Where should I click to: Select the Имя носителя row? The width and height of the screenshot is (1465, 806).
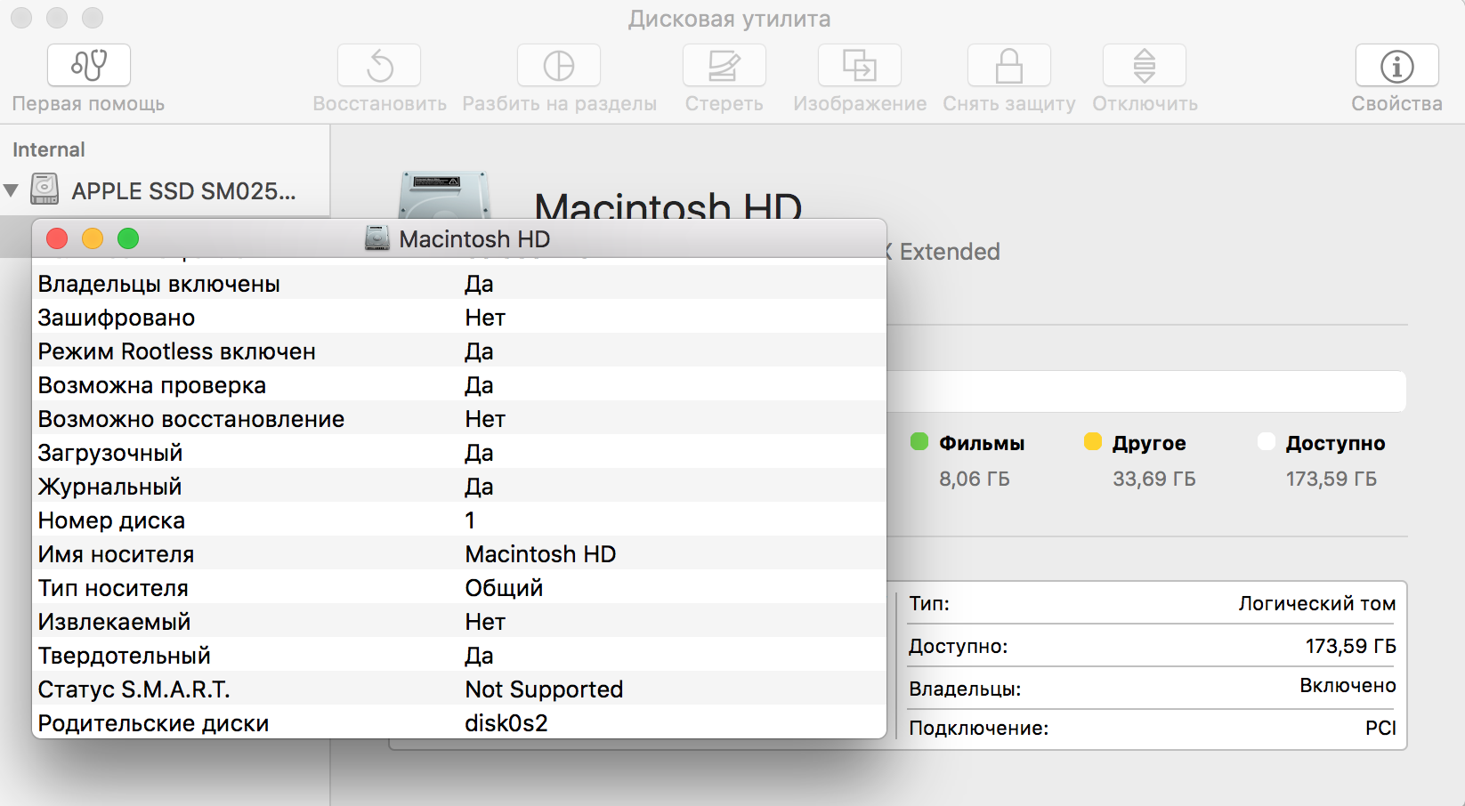click(459, 554)
